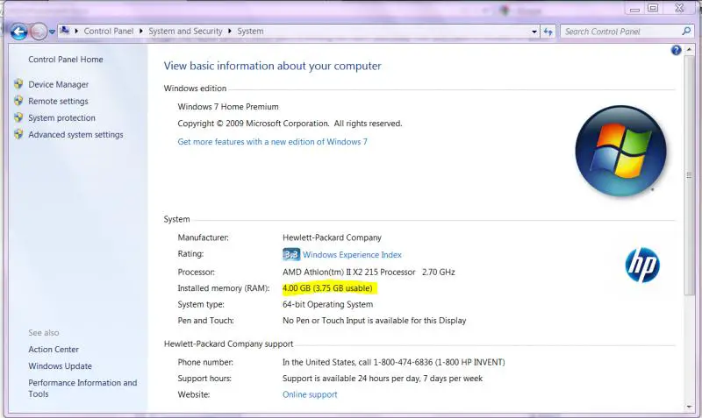Click shield icon beside Remote settings
The width and height of the screenshot is (702, 418).
tap(18, 101)
